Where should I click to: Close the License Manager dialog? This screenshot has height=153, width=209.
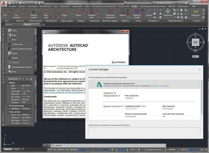click(200, 69)
